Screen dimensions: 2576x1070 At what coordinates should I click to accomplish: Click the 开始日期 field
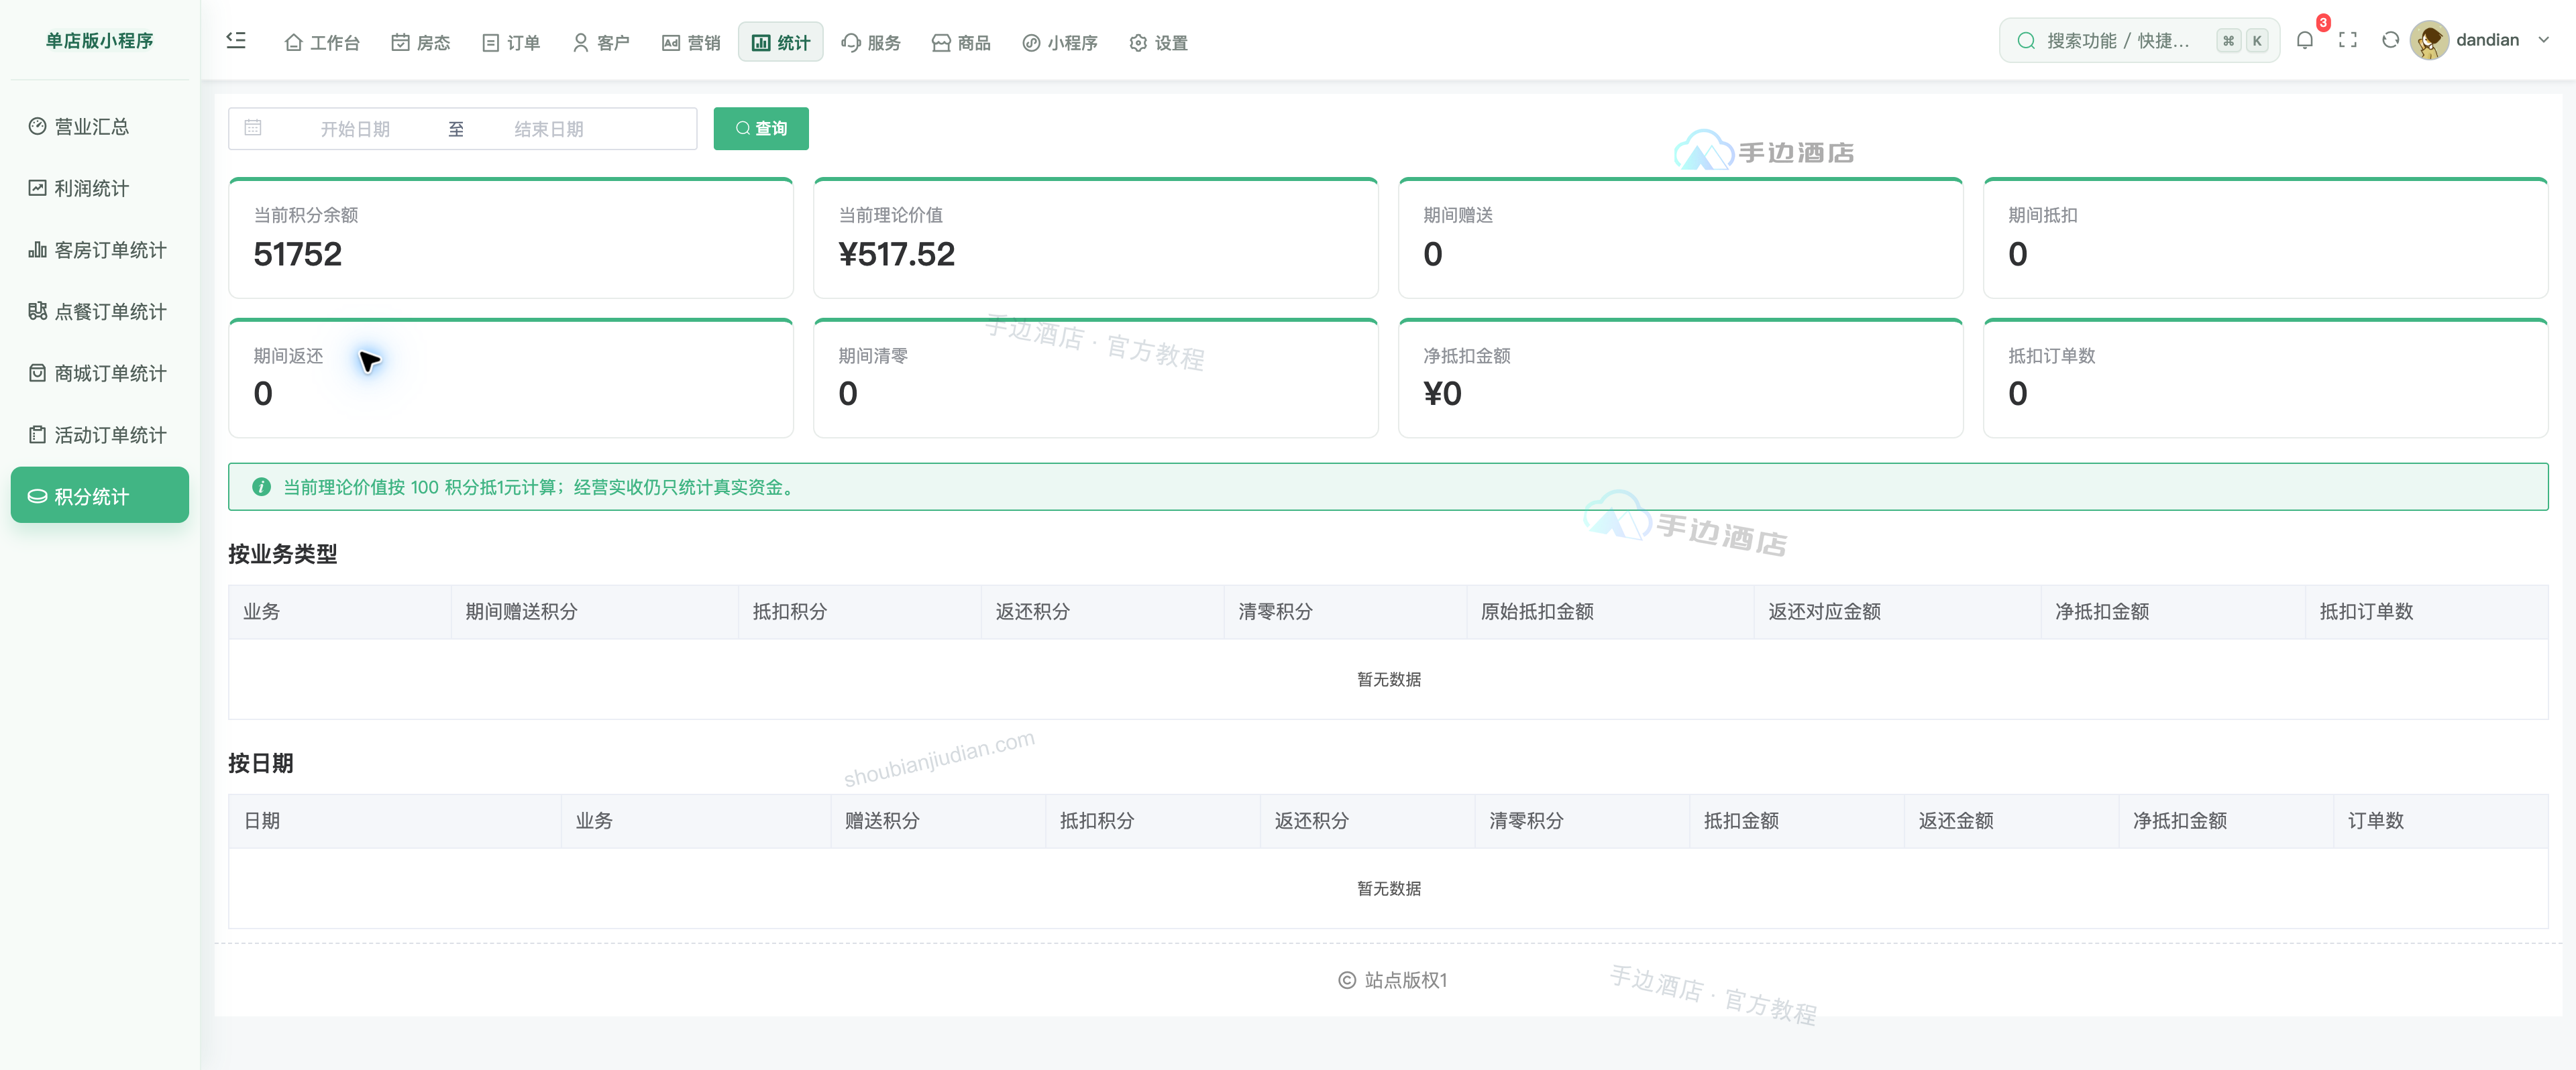tap(355, 129)
